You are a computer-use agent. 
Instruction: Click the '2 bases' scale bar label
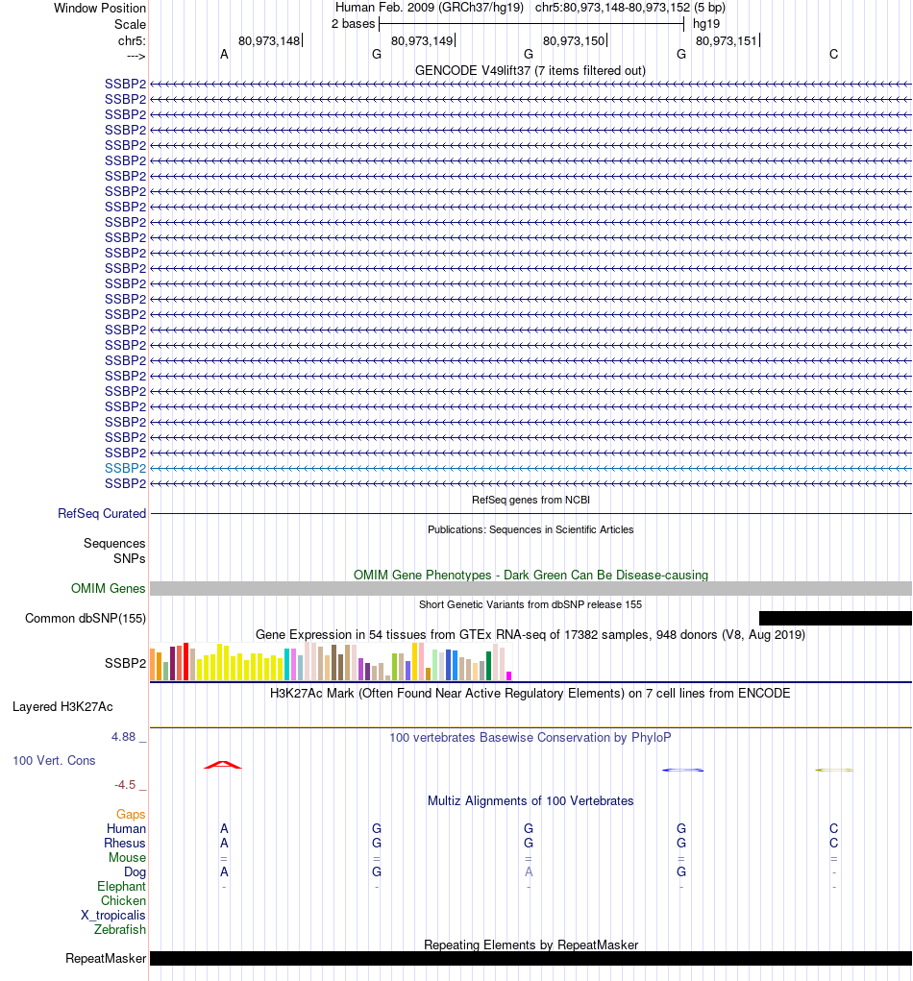coord(353,24)
